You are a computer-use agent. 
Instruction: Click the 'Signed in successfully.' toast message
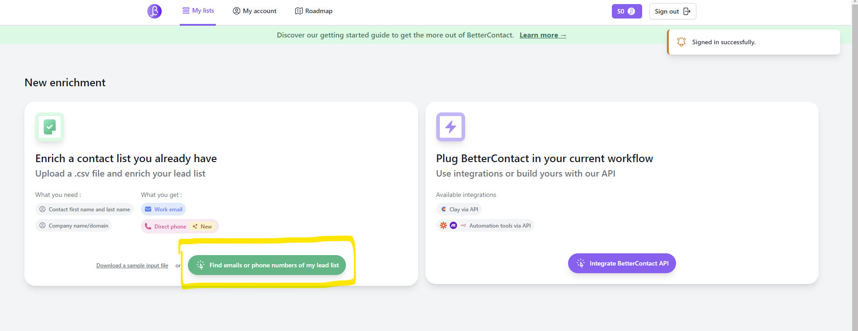754,42
